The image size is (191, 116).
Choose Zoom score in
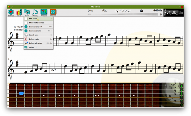point(39,31)
